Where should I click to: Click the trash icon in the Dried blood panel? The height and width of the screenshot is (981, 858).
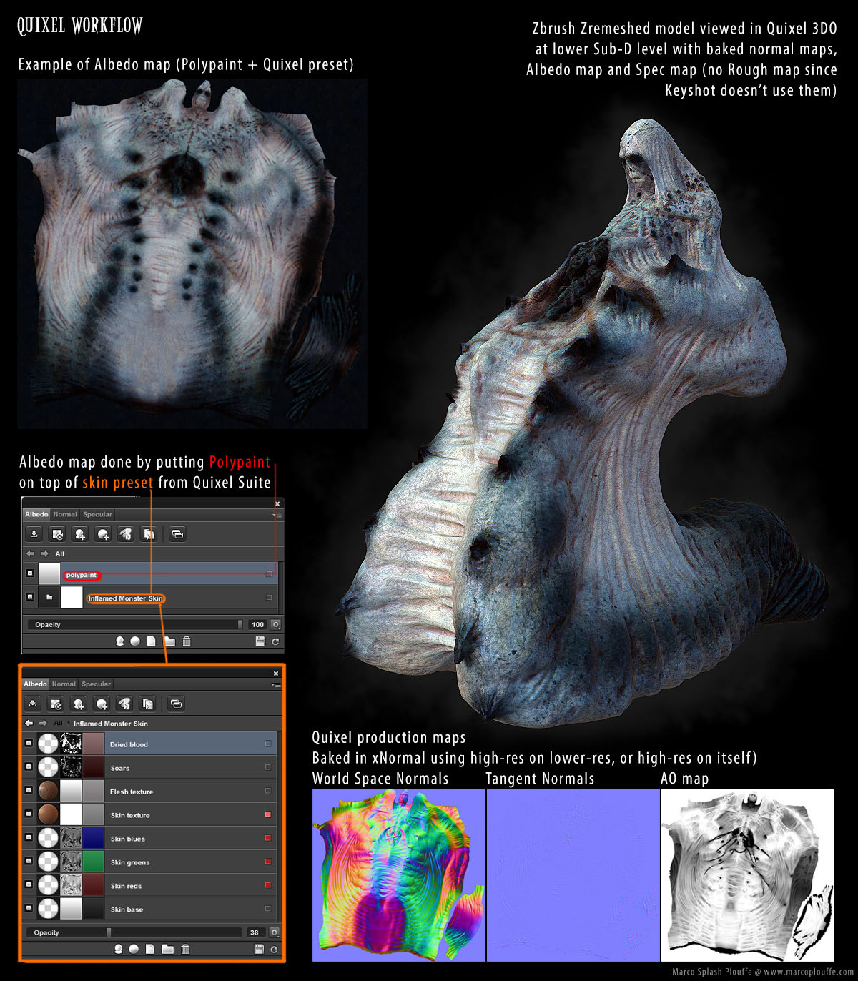(185, 949)
